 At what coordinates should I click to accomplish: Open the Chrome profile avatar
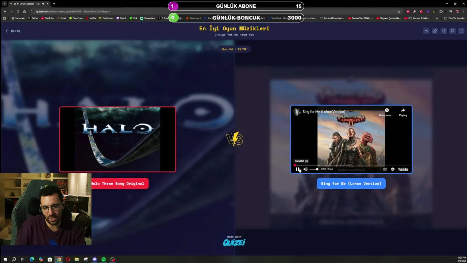coord(457,11)
